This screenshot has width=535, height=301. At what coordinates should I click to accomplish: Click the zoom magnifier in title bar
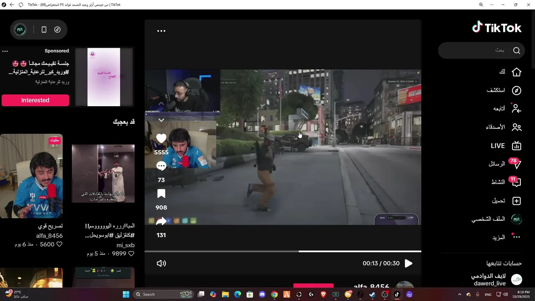coord(481,5)
